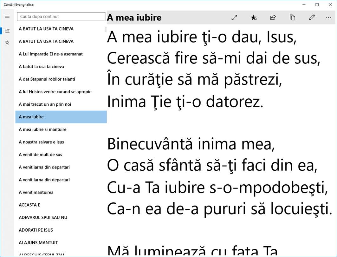Image resolution: width=337 pixels, height=257 pixels.
Task: Open the favorites star in sidebar
Action: tap(7, 43)
